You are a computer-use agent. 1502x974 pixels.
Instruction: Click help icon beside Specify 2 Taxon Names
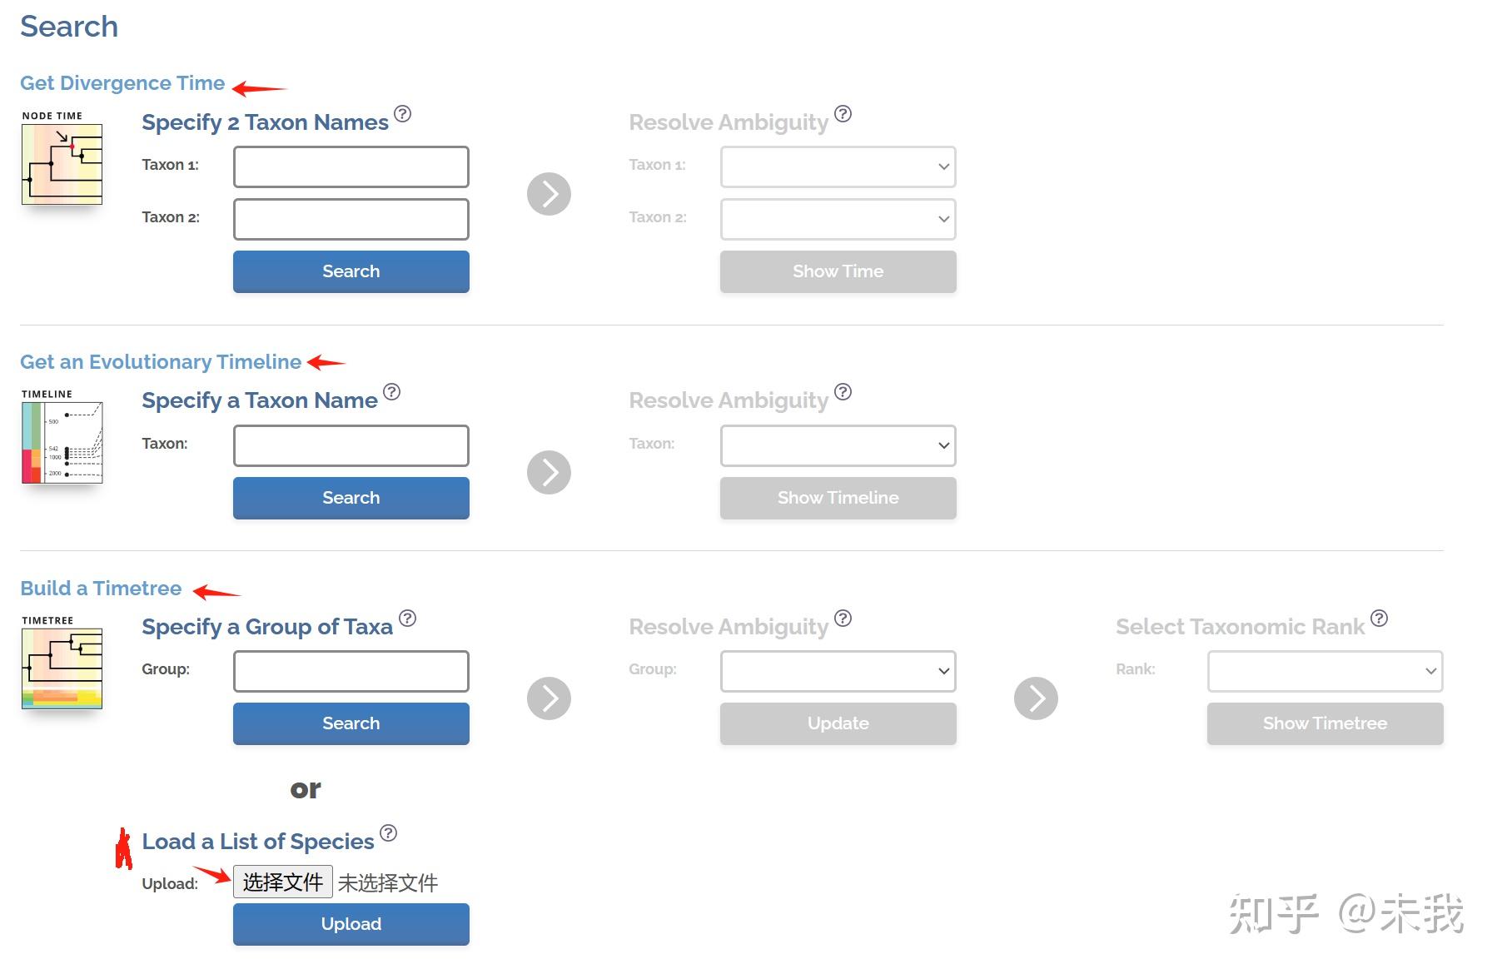[x=402, y=114]
